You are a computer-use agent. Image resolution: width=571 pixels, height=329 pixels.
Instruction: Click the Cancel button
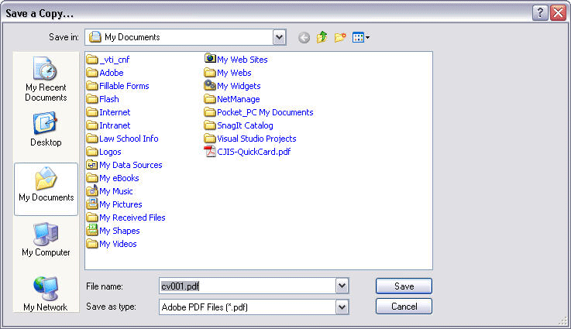coord(403,307)
